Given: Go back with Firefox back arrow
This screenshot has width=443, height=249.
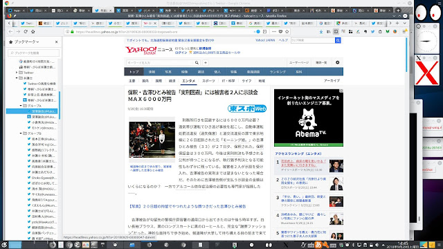Looking at the screenshot, I should click(11, 32).
